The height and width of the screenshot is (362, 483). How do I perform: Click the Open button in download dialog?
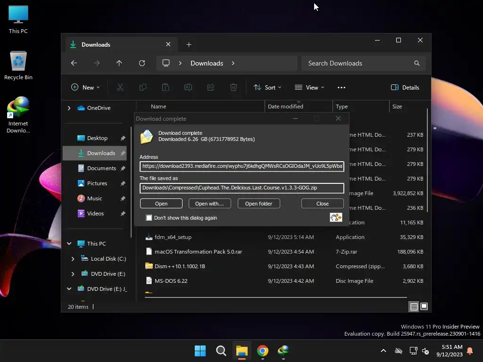coord(161,204)
